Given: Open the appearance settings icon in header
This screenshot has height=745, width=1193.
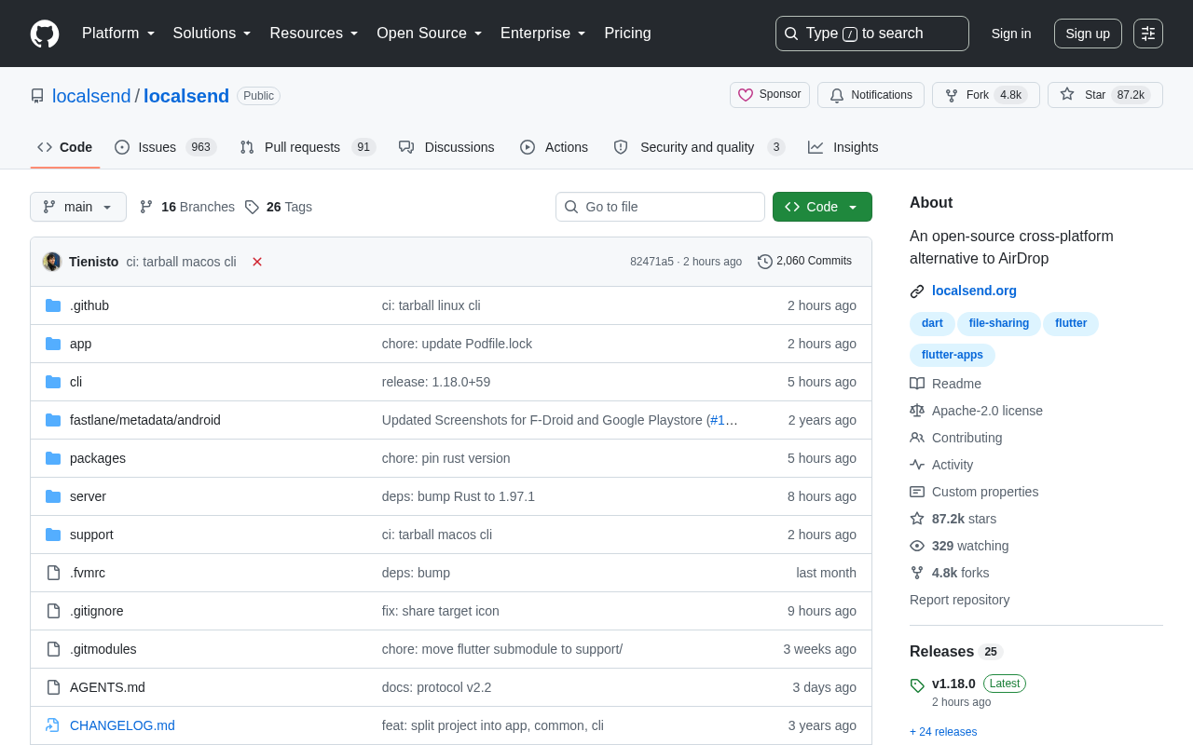Looking at the screenshot, I should [x=1148, y=34].
